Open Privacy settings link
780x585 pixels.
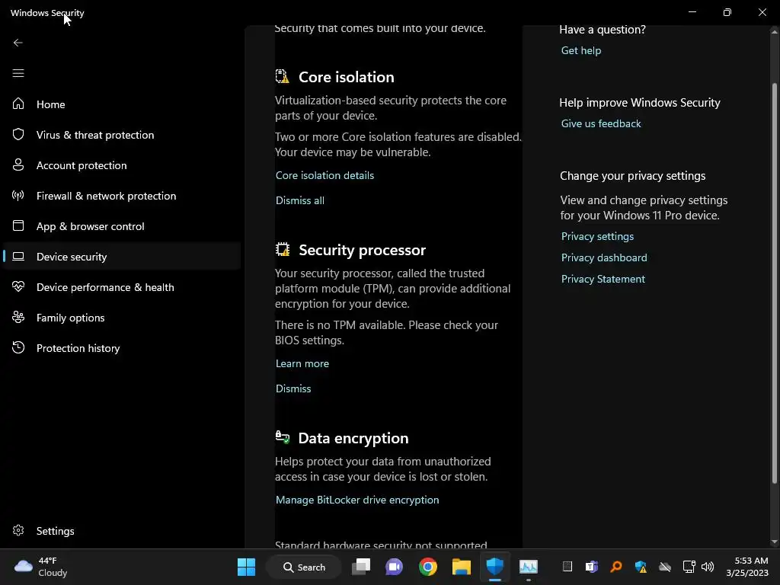(x=597, y=236)
